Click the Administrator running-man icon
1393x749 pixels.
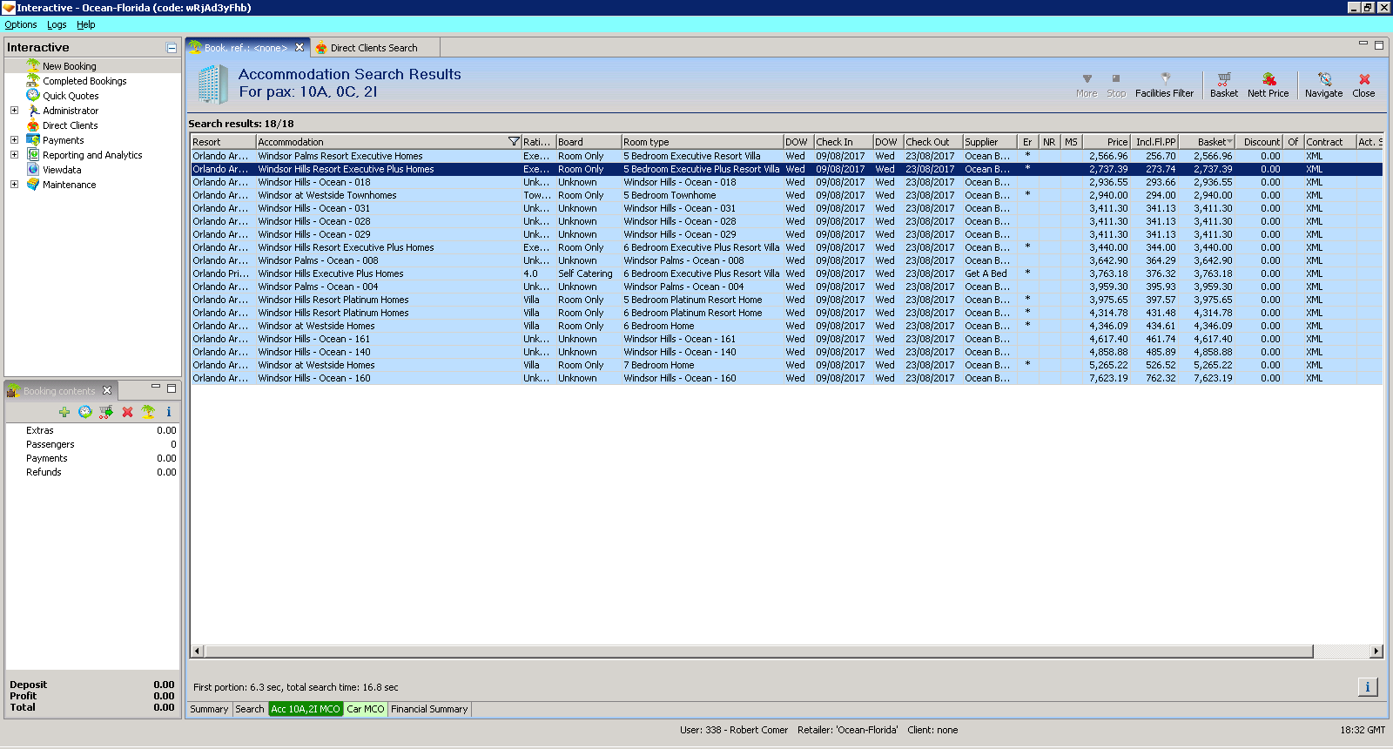point(33,111)
